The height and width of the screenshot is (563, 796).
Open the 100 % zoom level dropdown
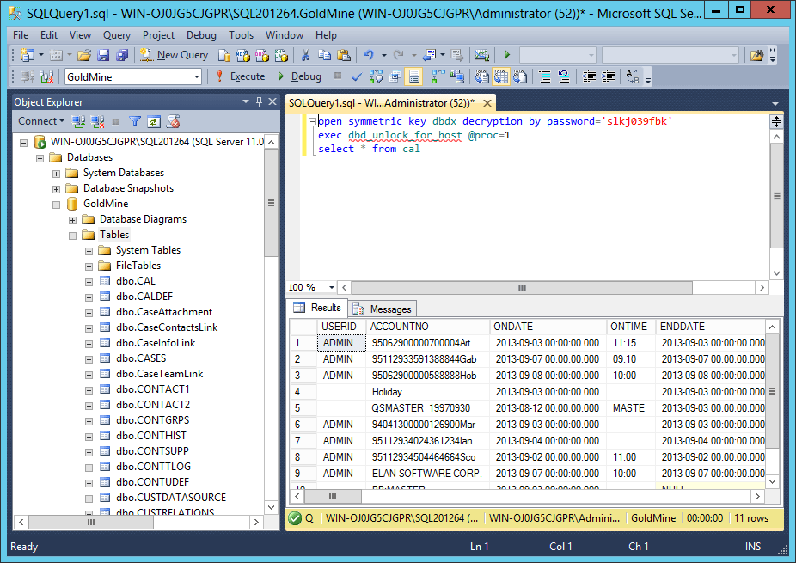[x=333, y=287]
